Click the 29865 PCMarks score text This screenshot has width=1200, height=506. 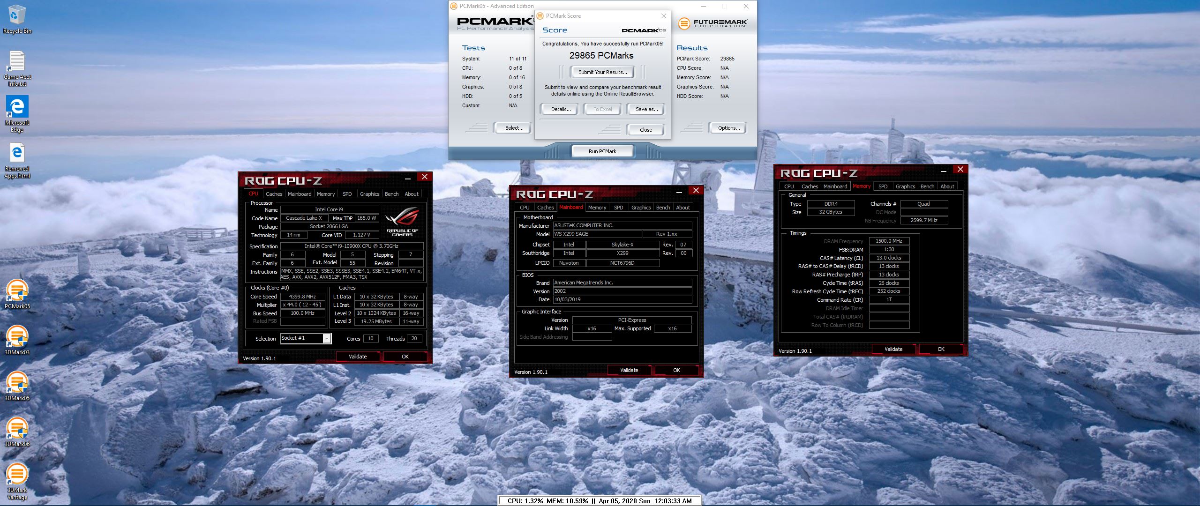coord(601,56)
